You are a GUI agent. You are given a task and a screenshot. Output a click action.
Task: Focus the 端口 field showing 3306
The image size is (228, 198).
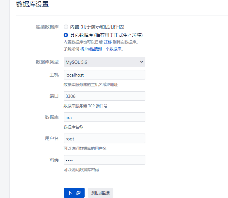[x=105, y=96]
